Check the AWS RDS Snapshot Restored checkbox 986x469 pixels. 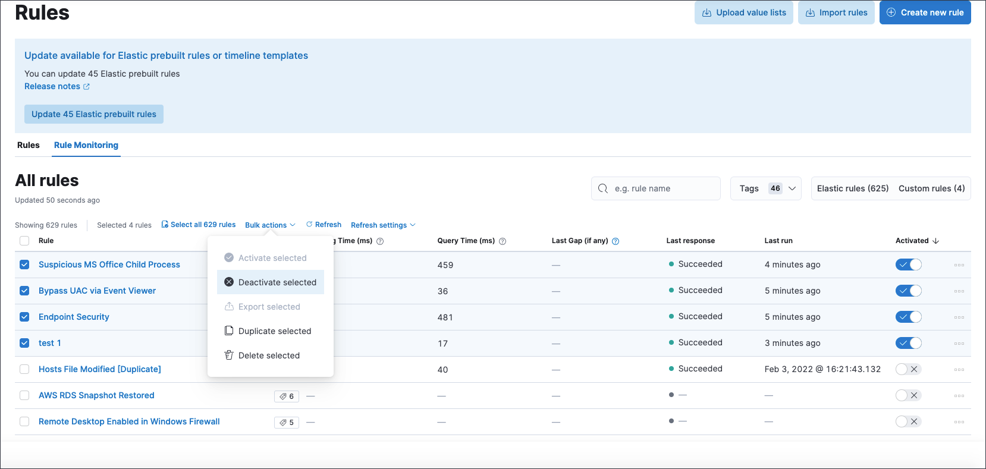tap(24, 395)
